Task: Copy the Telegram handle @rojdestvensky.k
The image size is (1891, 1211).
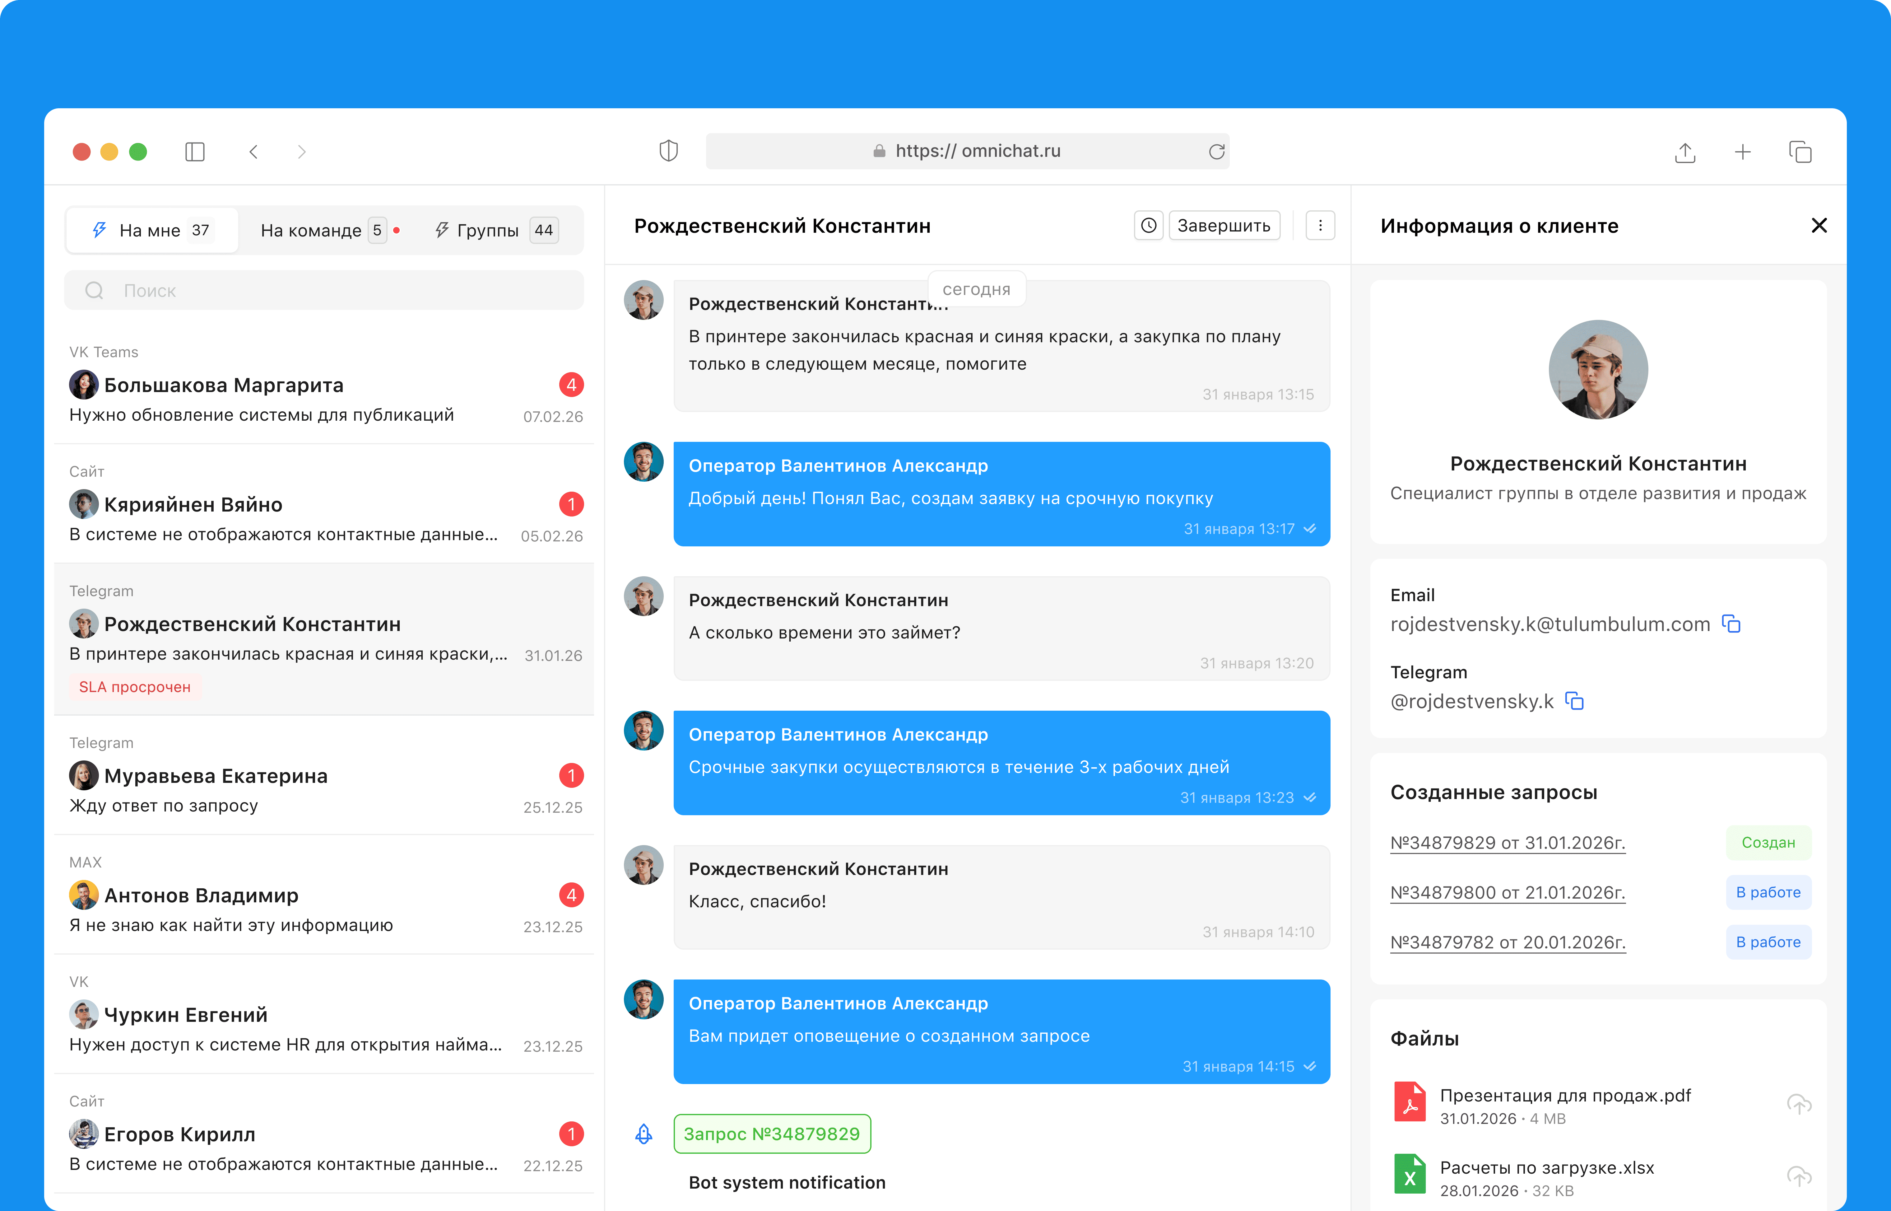Action: pyautogui.click(x=1574, y=701)
